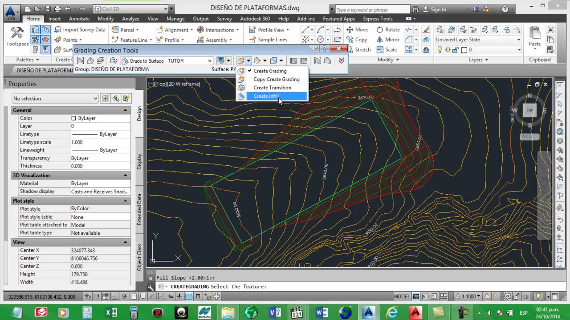Collapse the Grading Creation Tools toolbar chevrons

(342, 60)
